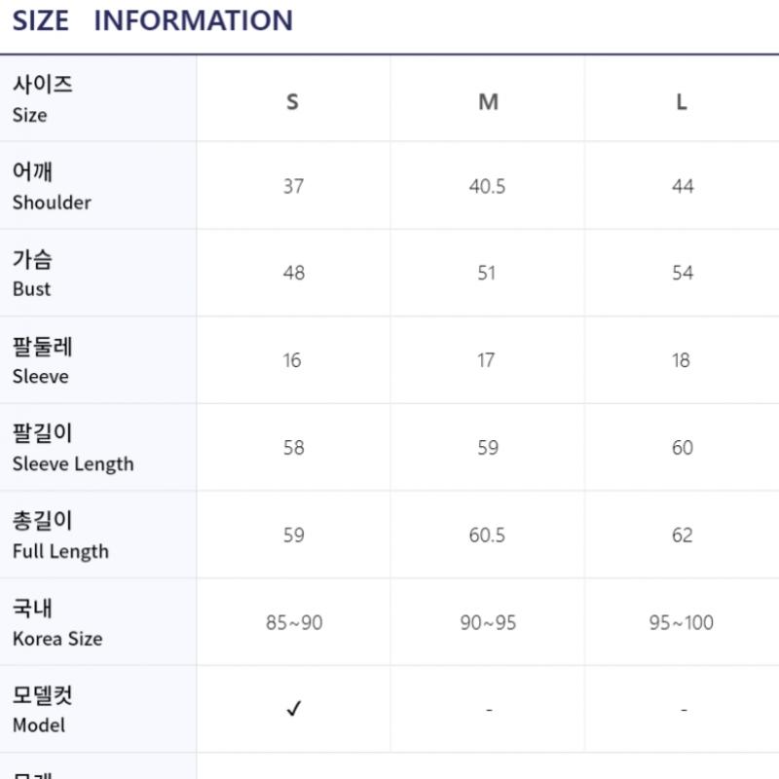Viewport: 779px width, 779px height.
Task: Click shoulder value 40.5 for size M
Action: pos(487,186)
